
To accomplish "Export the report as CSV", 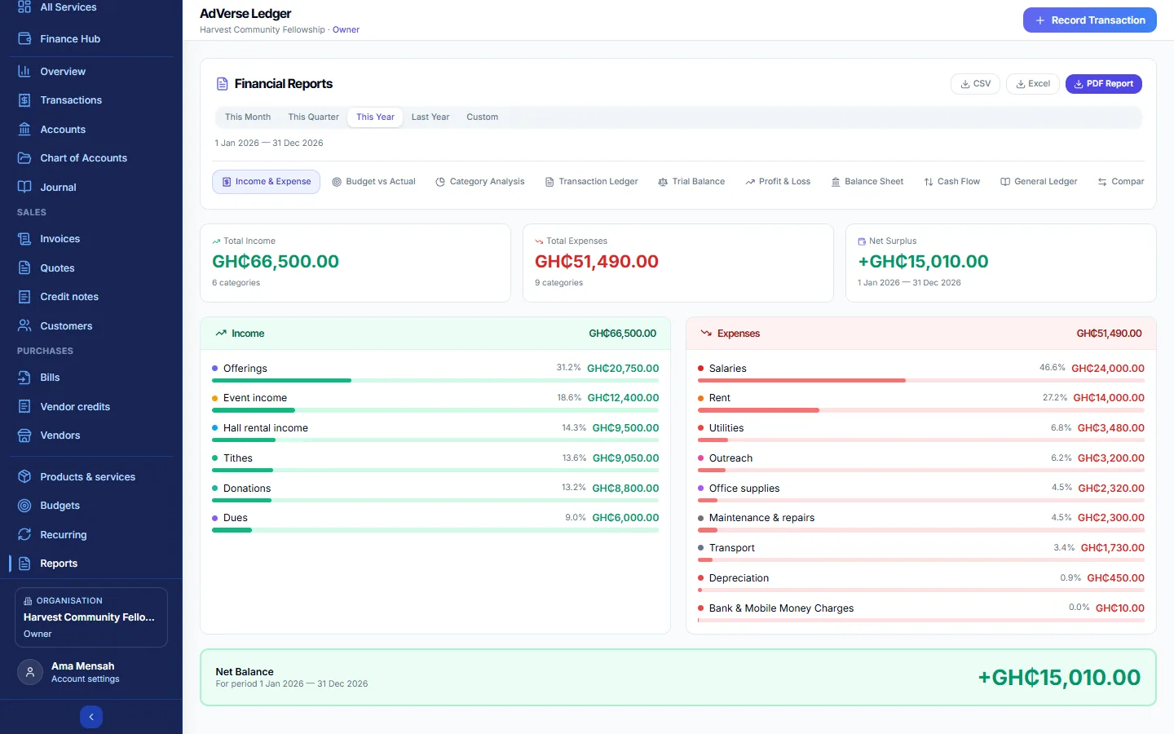I will pyautogui.click(x=975, y=84).
